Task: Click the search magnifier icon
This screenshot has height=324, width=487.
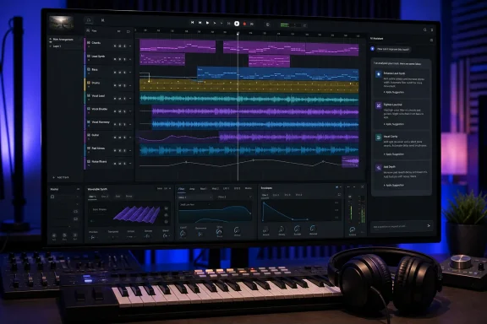Action: pyautogui.click(x=425, y=30)
